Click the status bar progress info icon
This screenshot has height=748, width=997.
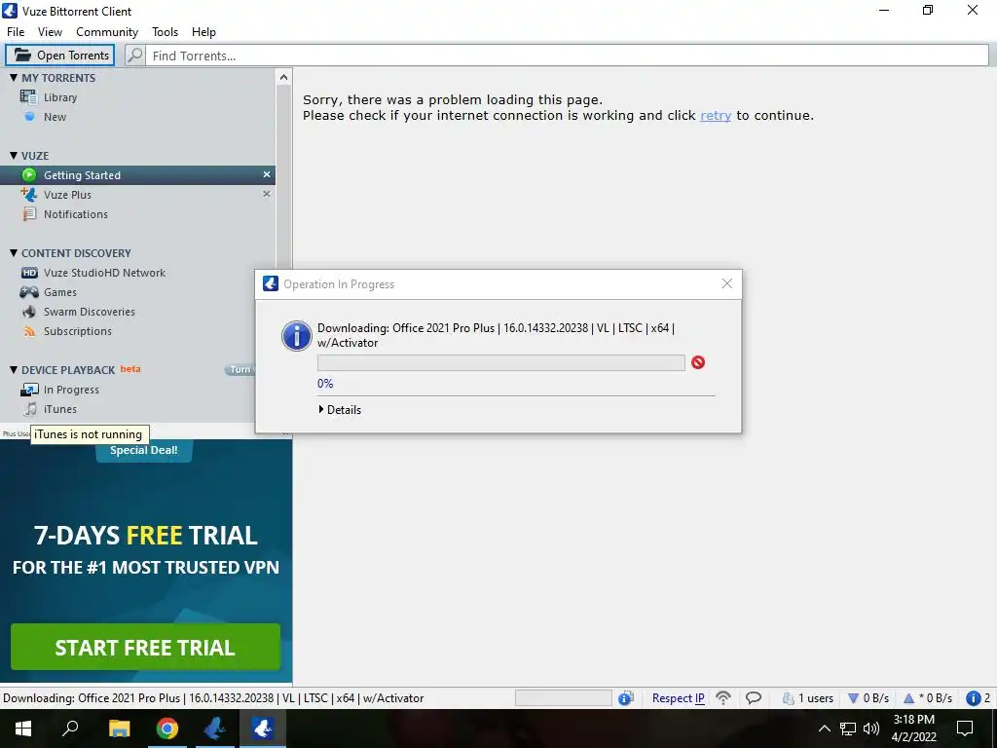[x=626, y=697]
